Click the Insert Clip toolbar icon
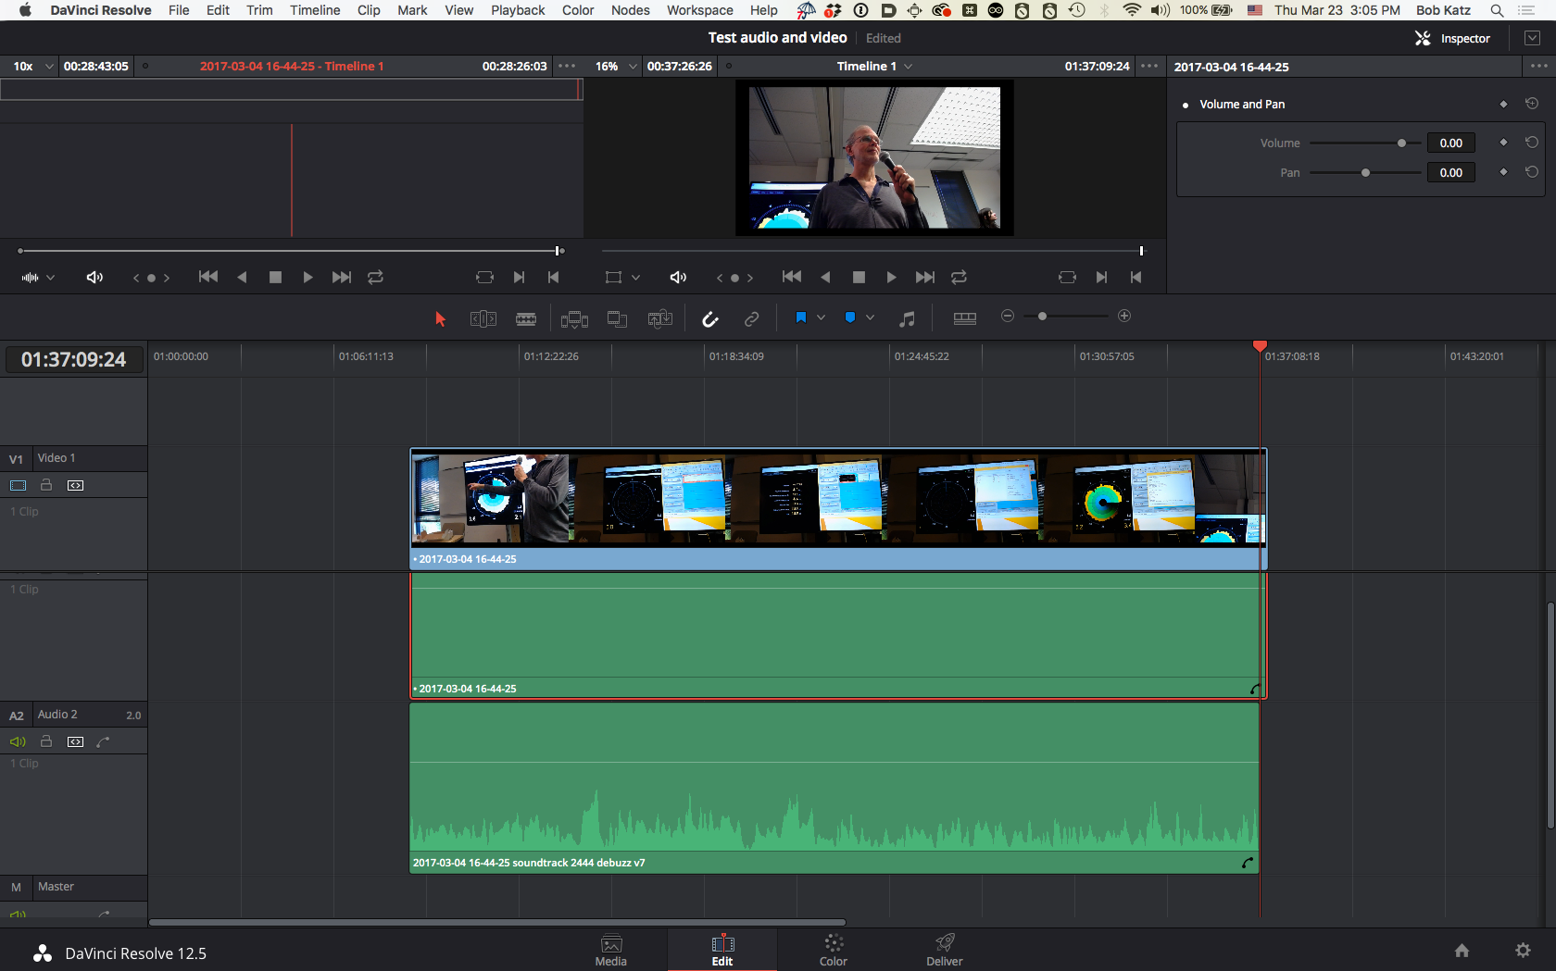Image resolution: width=1556 pixels, height=971 pixels. click(574, 318)
